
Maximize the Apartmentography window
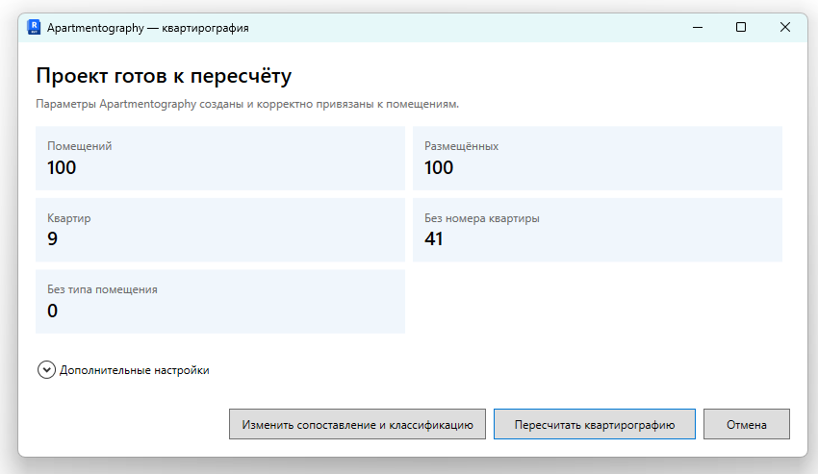[x=741, y=27]
